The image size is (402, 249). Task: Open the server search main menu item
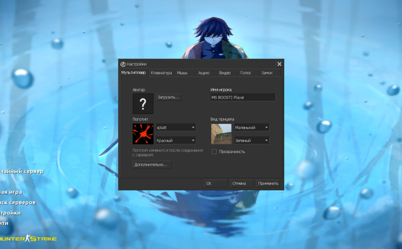[x=18, y=202]
